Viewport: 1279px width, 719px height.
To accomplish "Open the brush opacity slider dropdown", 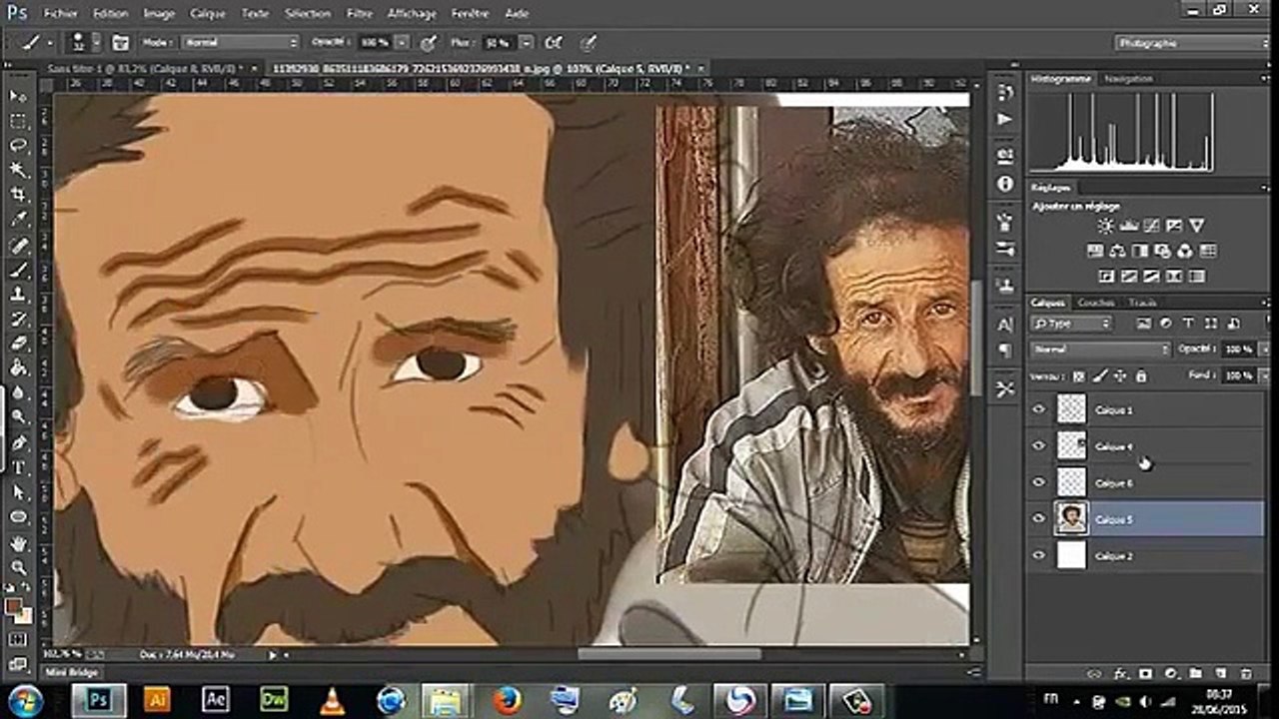I will click(x=402, y=43).
